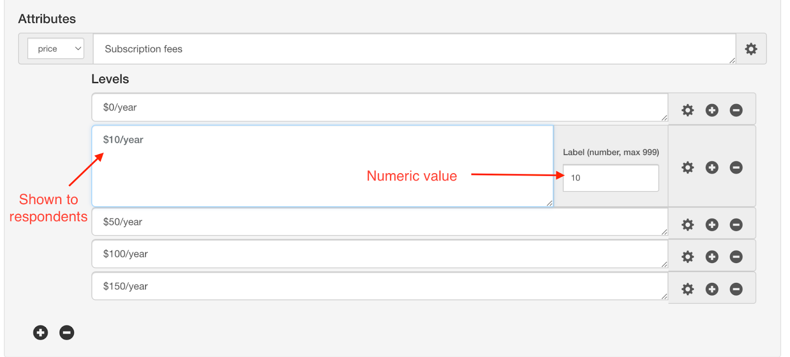This screenshot has width=790, height=357.
Task: Remove attribute with bottom minus icon
Action: [x=67, y=333]
